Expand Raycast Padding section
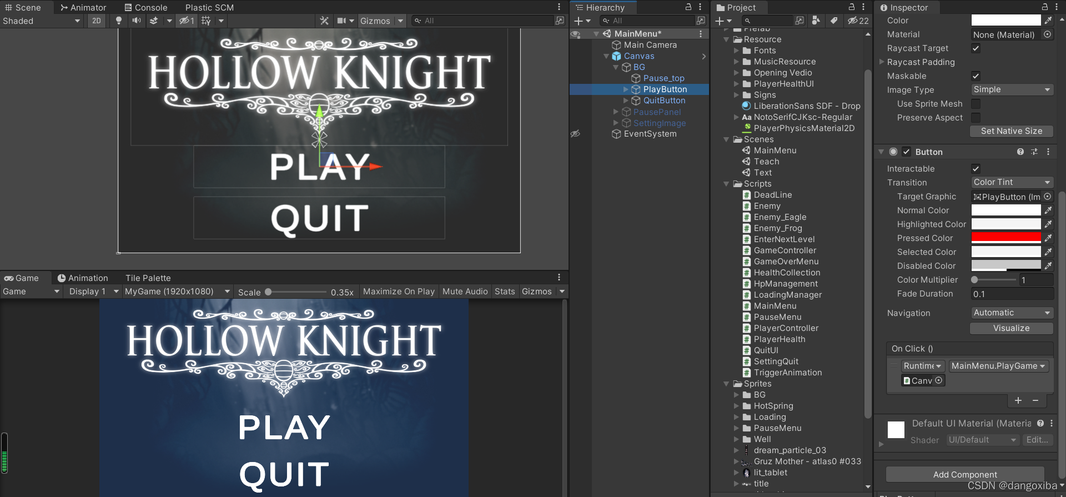 click(x=881, y=62)
